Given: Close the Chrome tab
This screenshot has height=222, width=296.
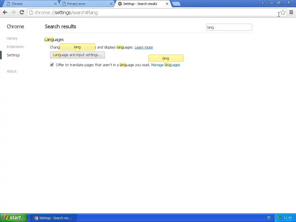Looking at the screenshot, I should [55, 4].
